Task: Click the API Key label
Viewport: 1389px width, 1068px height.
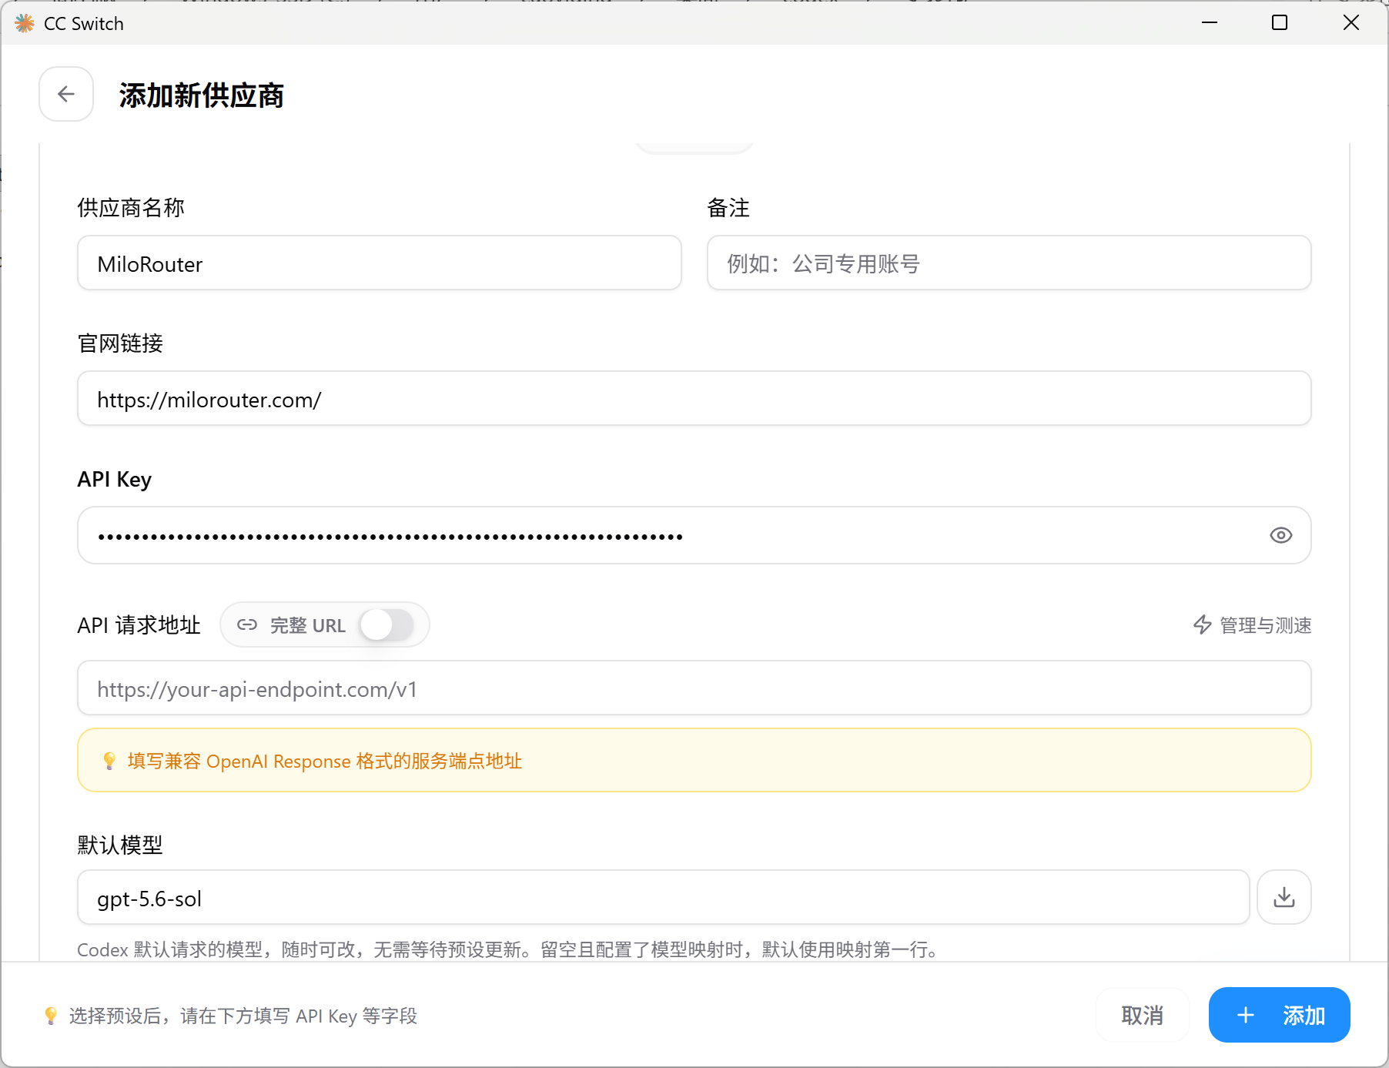Action: coord(114,479)
